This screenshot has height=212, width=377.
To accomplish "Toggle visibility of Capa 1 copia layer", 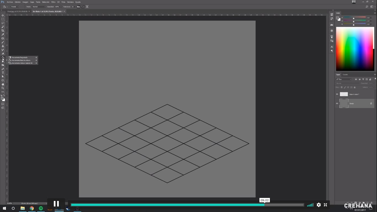I will click(337, 94).
